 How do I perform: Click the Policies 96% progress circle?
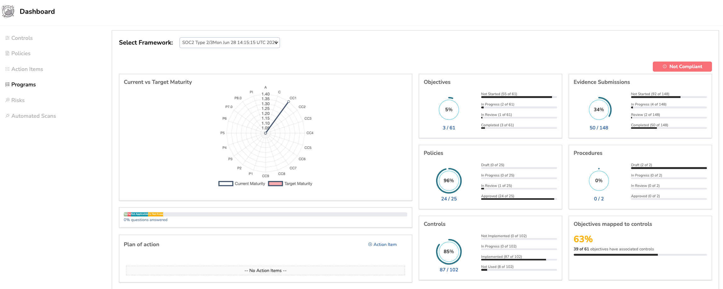coord(449,181)
